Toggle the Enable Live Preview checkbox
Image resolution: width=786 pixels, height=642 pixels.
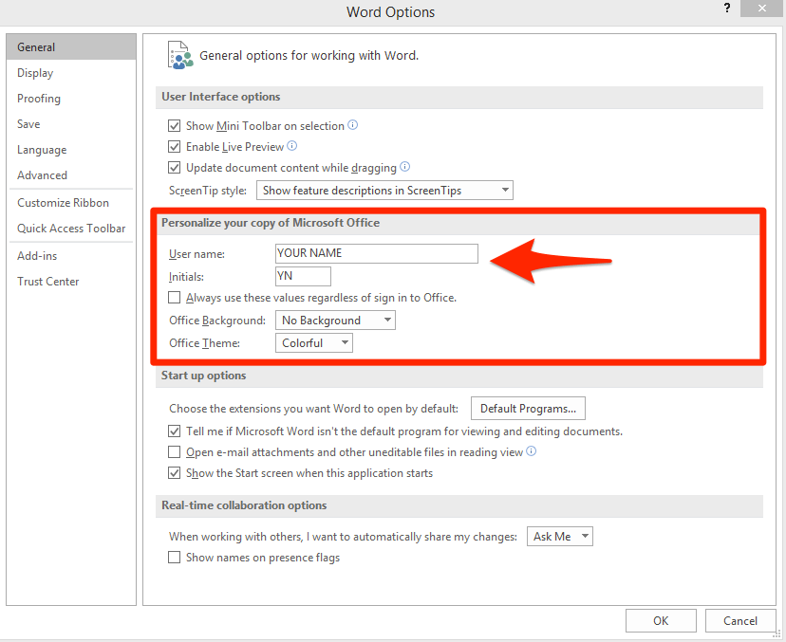pos(174,147)
